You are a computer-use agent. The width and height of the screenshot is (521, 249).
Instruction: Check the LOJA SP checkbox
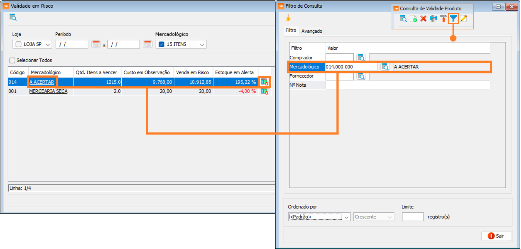(18, 44)
